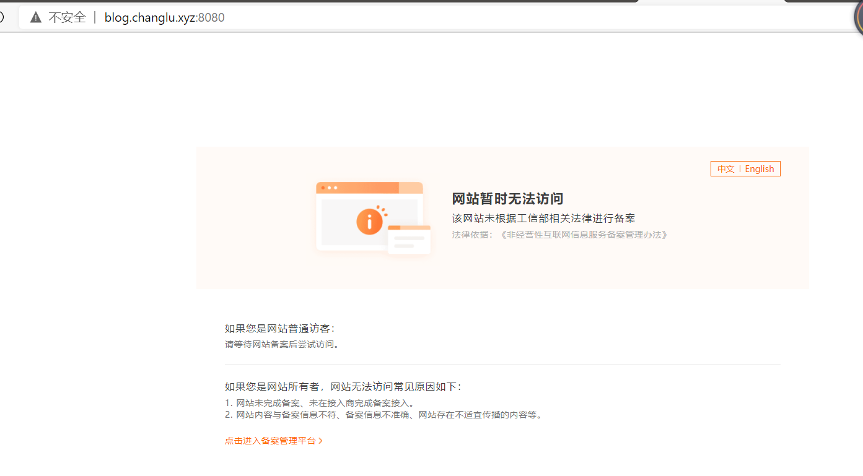Click the heading 如果您是网站所有者，网站无法访问常见原因如下：
This screenshot has height=476, width=863.
pyautogui.click(x=343, y=387)
